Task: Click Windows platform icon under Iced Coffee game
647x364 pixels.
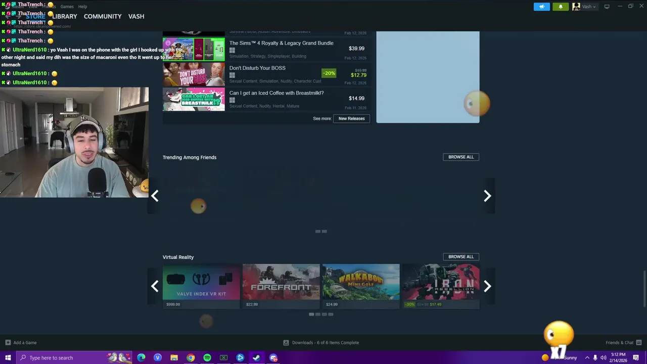Action: tap(232, 100)
